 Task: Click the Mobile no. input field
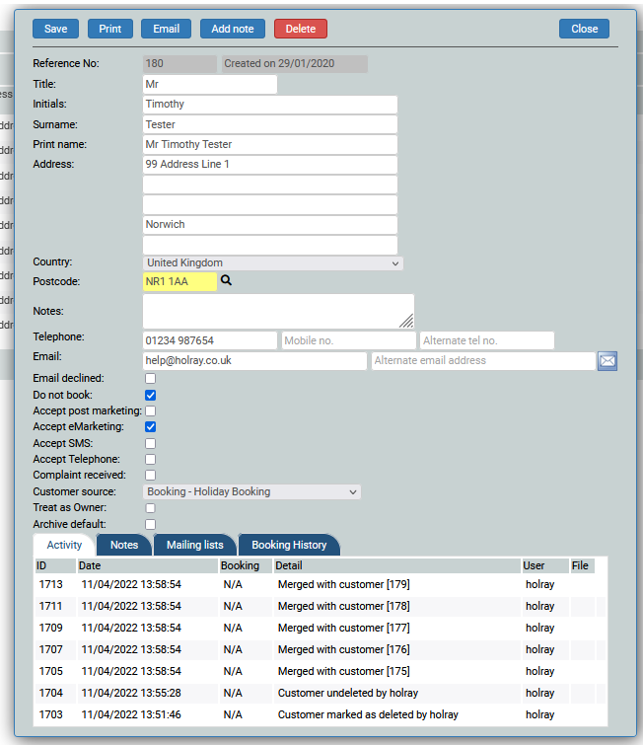coord(348,340)
